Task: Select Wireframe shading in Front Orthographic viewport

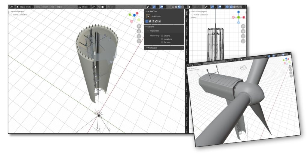Action: 231,7
